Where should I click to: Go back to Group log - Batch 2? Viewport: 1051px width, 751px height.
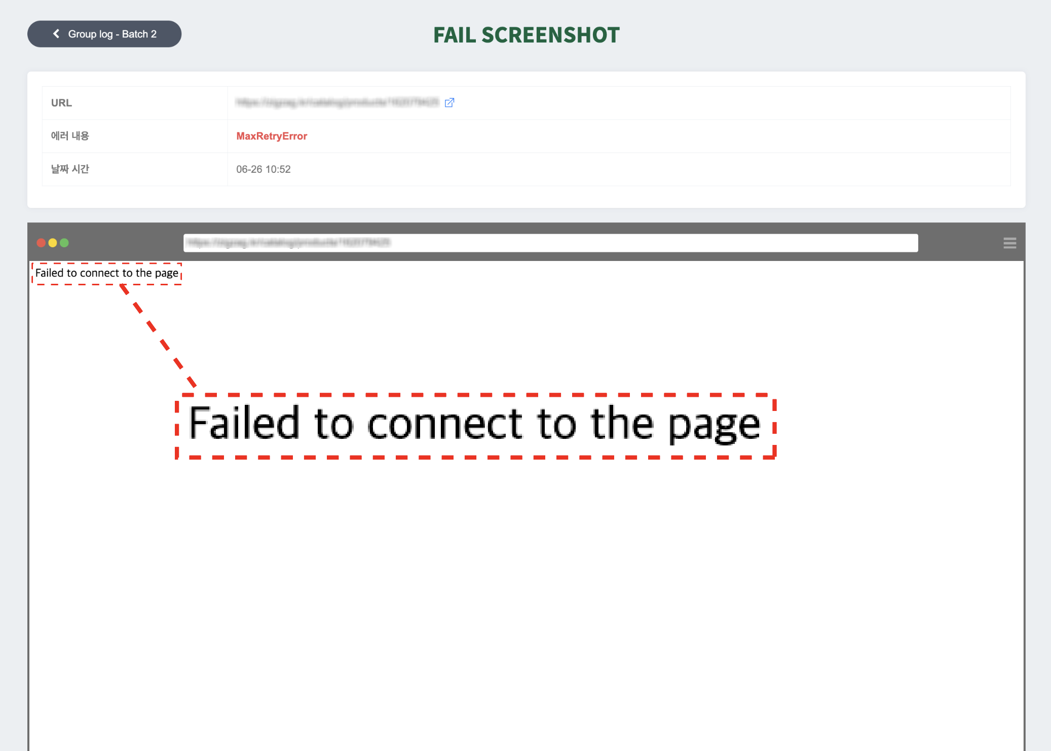coord(104,34)
